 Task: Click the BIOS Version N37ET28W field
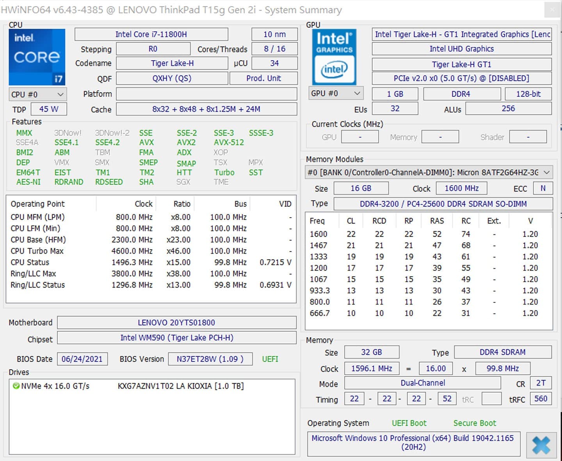[x=210, y=359]
